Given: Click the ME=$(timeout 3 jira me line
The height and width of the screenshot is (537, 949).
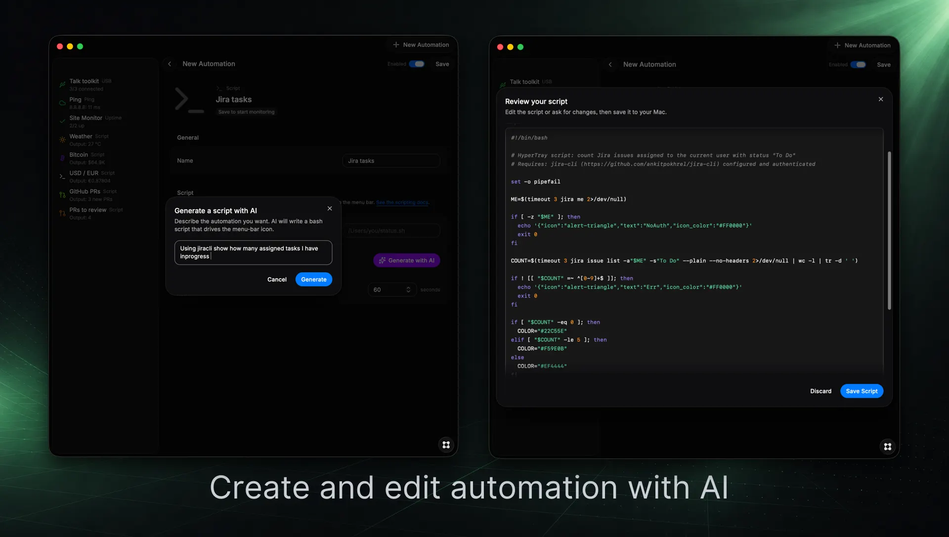Looking at the screenshot, I should coord(568,199).
